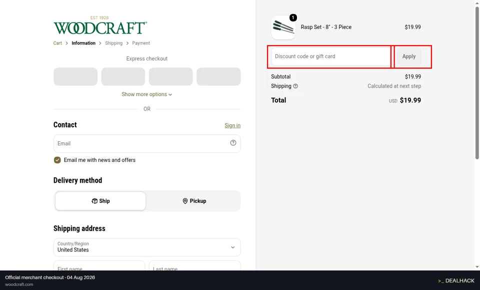
Task: Click the Shipping breadcrumb step
Action: [x=113, y=43]
